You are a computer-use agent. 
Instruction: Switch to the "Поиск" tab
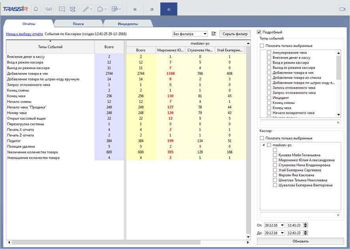coord(78,24)
